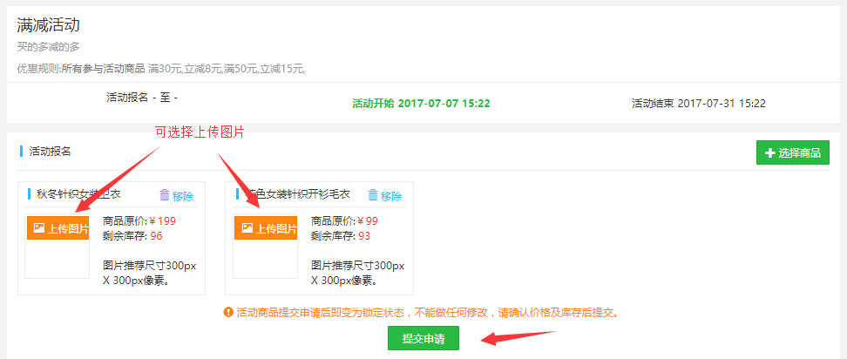
Task: Remove the 针织开衫毛衣 product via 移除
Action: [x=384, y=196]
